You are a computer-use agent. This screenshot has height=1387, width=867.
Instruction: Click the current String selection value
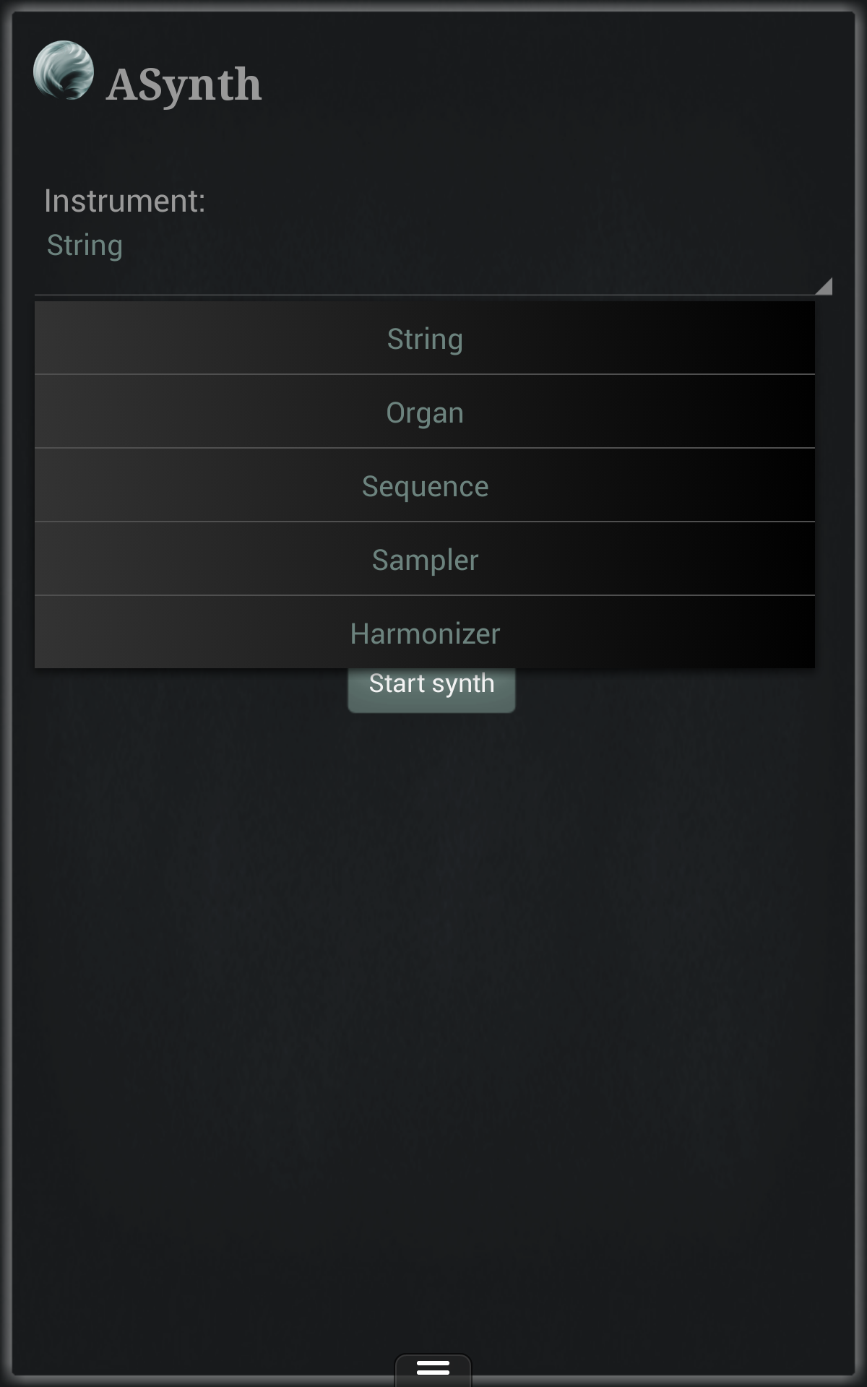click(x=85, y=245)
